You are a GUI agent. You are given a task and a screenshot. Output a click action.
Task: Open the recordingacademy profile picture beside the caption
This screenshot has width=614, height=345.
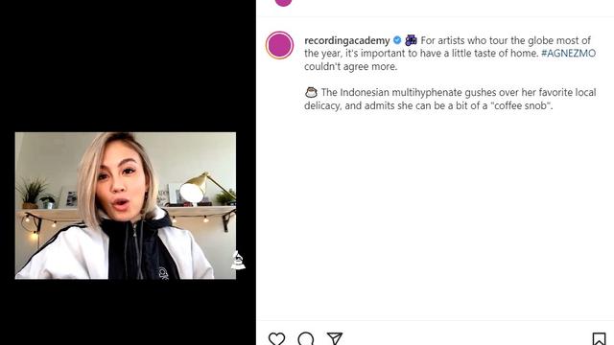coord(279,45)
